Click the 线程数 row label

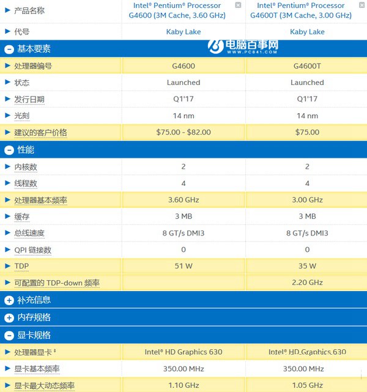(26, 183)
